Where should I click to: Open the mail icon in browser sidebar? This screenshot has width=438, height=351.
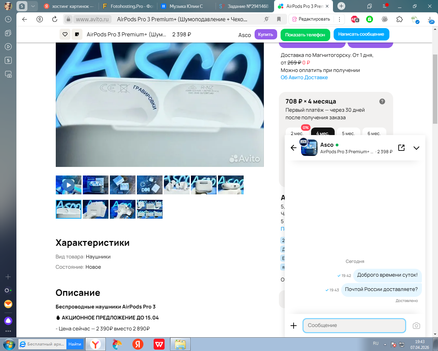(x=8, y=304)
